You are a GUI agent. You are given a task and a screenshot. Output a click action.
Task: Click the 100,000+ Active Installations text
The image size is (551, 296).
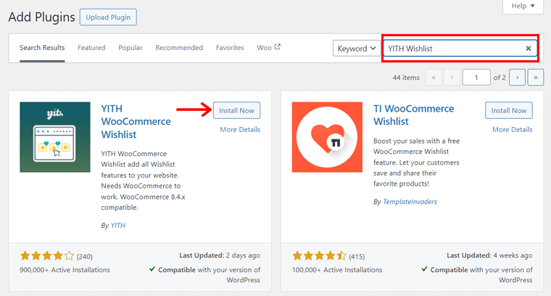coord(337,270)
